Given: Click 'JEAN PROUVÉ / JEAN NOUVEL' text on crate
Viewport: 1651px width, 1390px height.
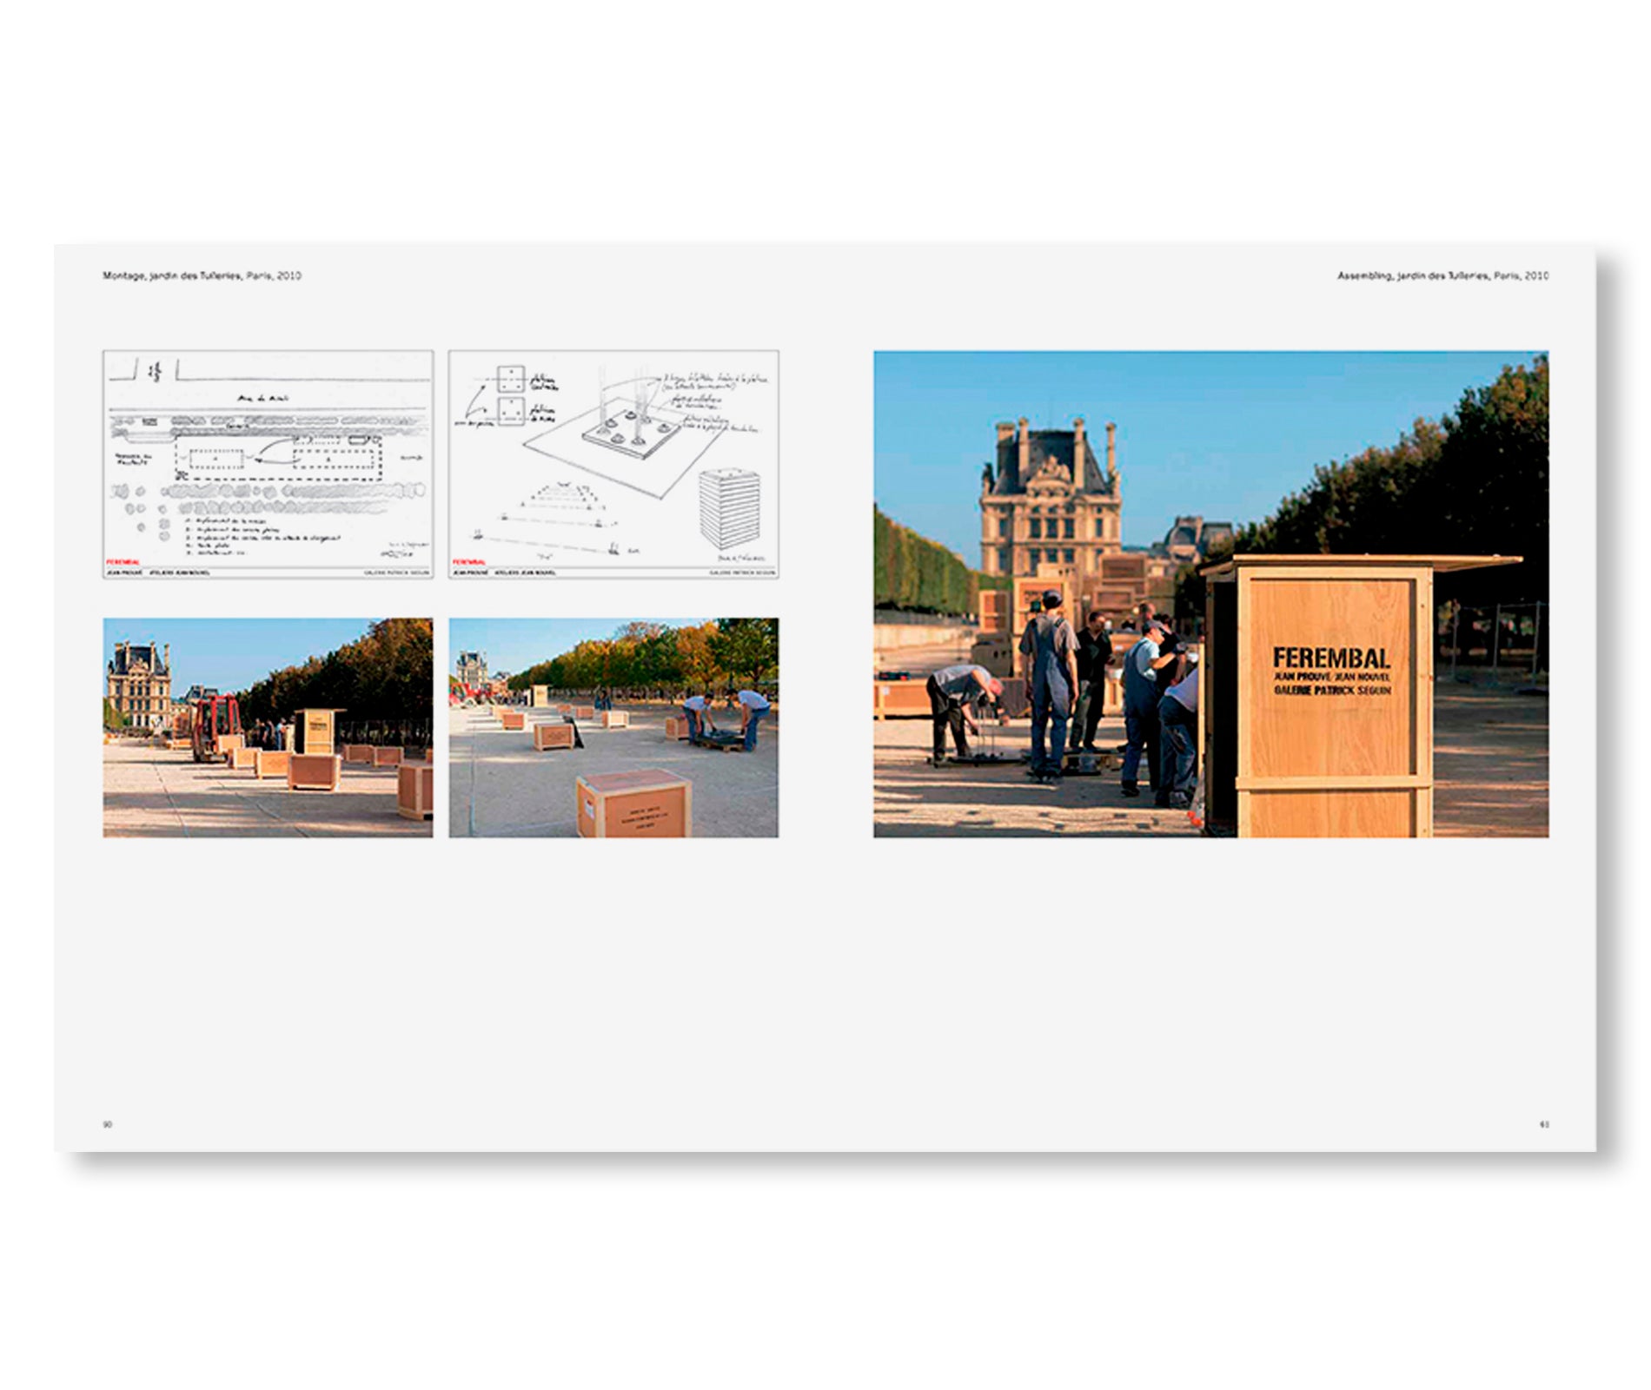Looking at the screenshot, I should (x=1331, y=676).
